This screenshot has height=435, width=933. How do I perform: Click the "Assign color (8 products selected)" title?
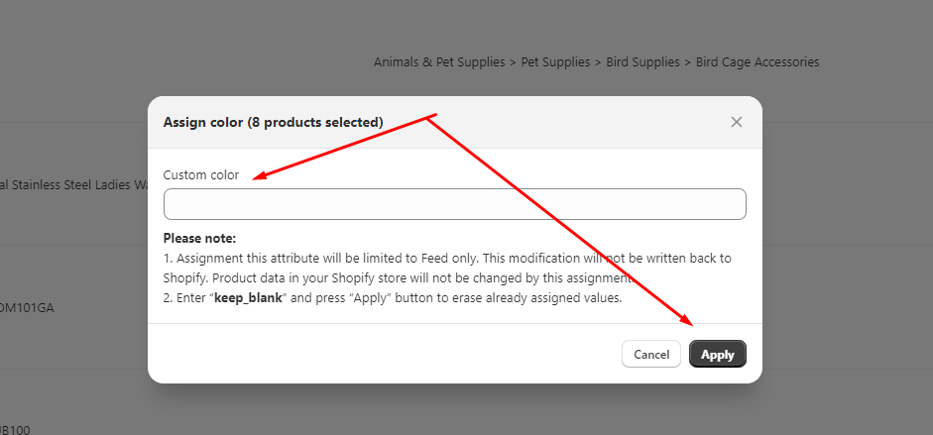[273, 122]
